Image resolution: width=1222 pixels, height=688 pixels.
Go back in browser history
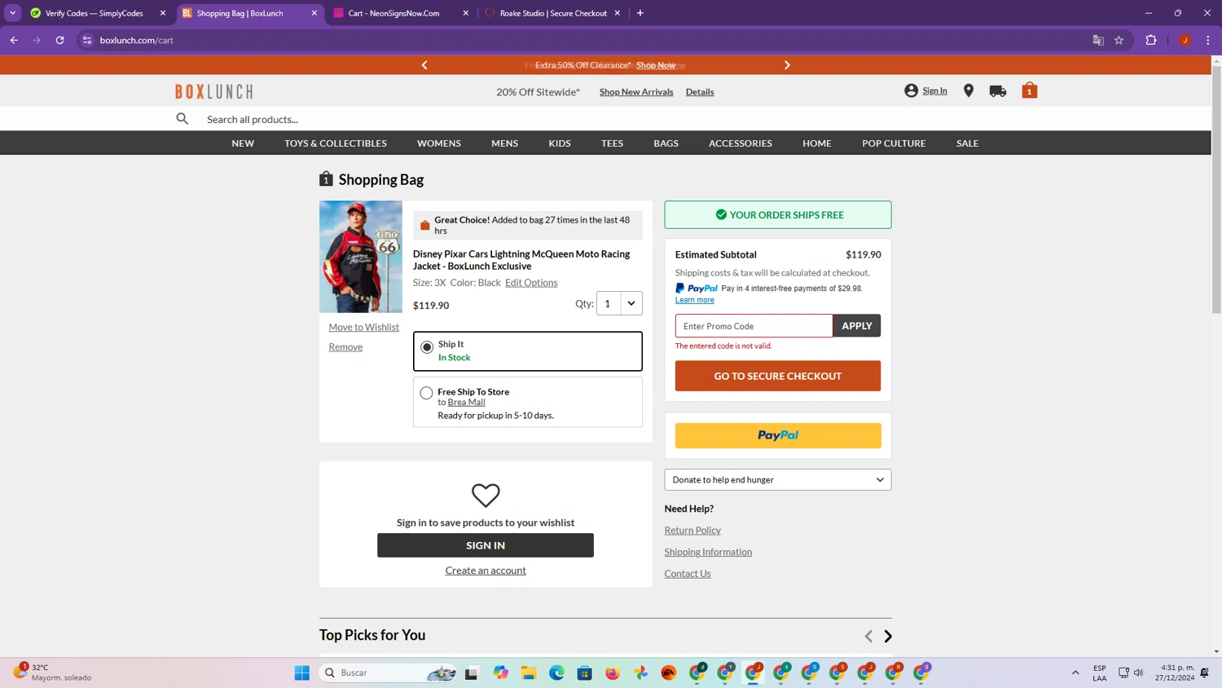pyautogui.click(x=14, y=40)
